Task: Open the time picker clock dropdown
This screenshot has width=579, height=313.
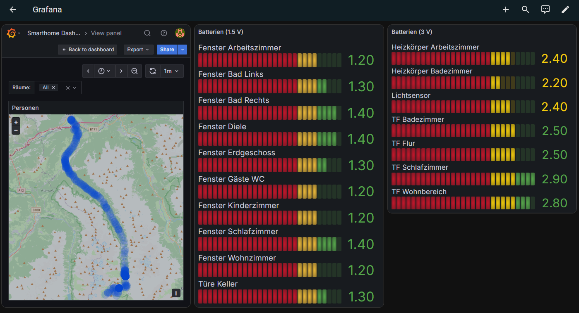Action: click(x=104, y=71)
